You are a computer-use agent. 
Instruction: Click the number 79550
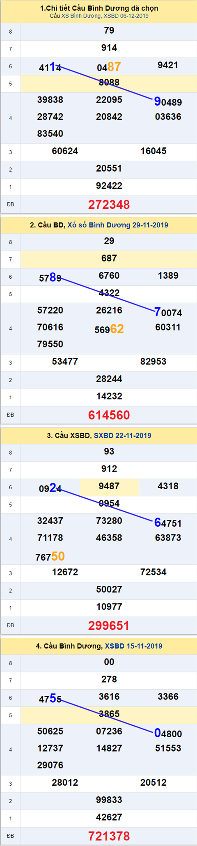pyautogui.click(x=50, y=344)
